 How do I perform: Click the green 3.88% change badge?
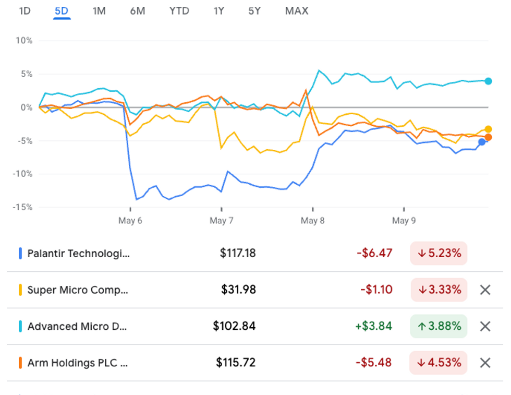coord(439,326)
